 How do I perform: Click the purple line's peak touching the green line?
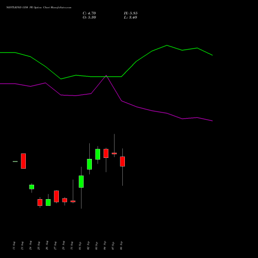click(106, 75)
